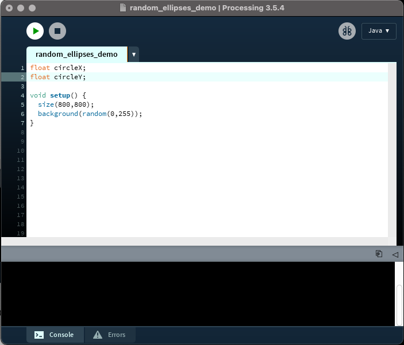Click the copy console icon
Screen dimensions: 404x345
379,254
